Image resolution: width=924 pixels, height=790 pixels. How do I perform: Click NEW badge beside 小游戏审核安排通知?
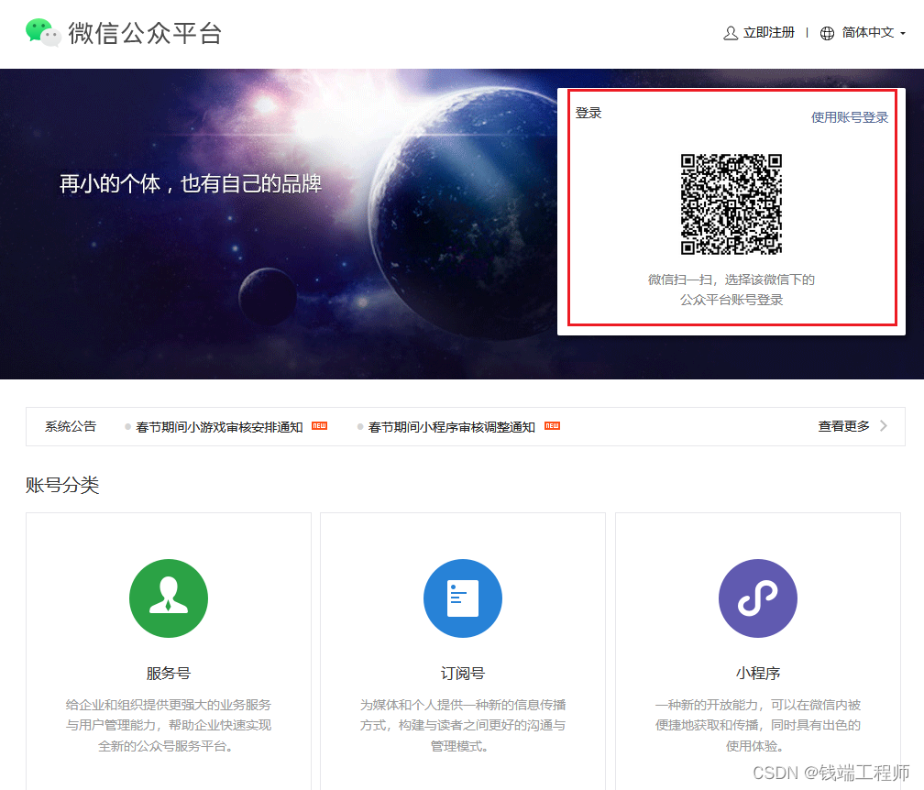click(x=319, y=426)
